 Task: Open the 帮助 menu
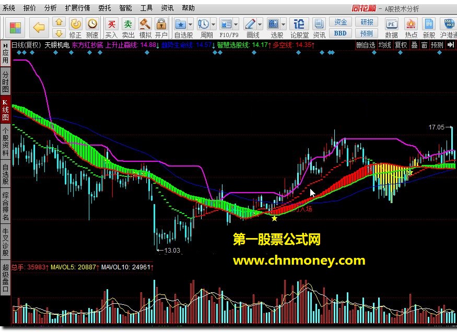(188, 8)
